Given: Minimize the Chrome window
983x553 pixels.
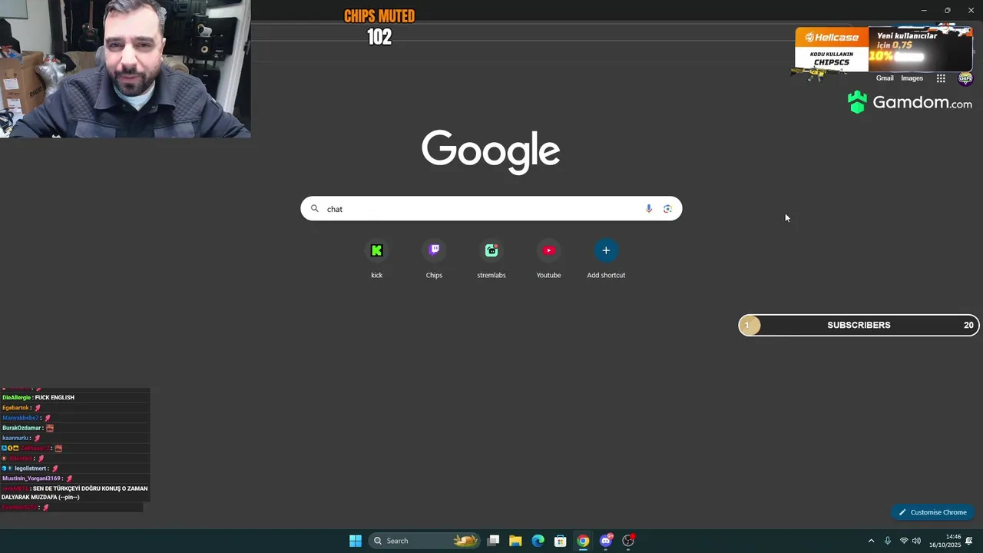Looking at the screenshot, I should (x=924, y=10).
